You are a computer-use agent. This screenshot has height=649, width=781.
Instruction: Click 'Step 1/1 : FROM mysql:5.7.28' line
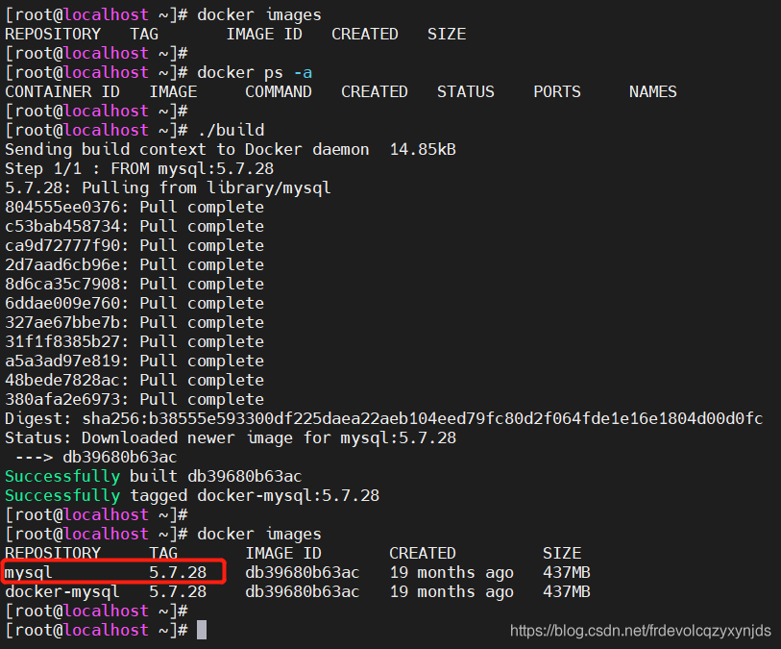139,168
